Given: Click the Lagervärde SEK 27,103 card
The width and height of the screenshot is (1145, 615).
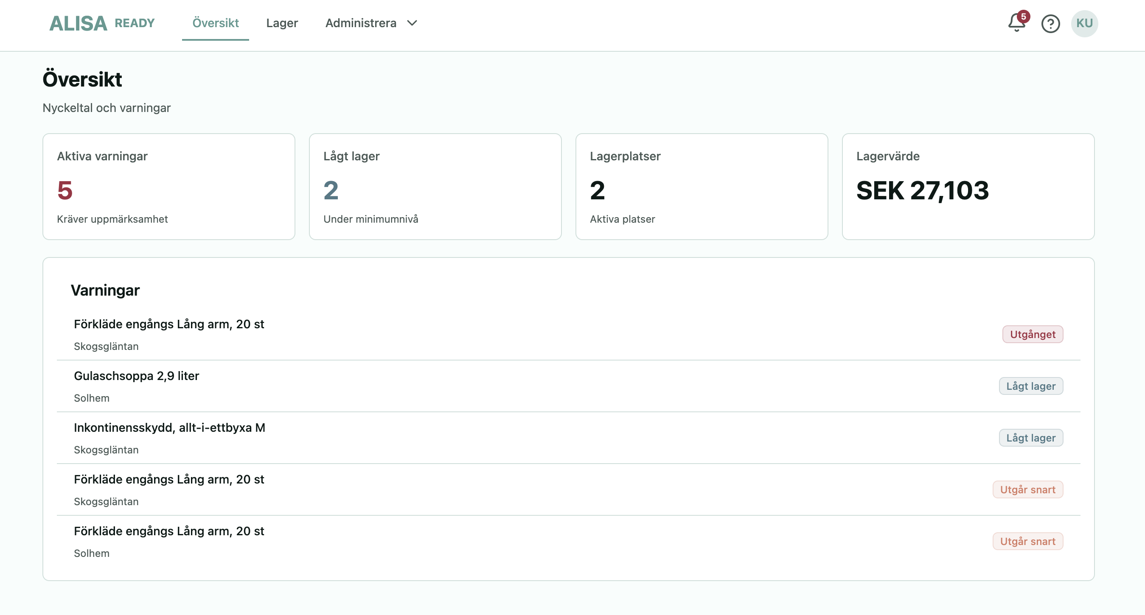Looking at the screenshot, I should [x=968, y=187].
